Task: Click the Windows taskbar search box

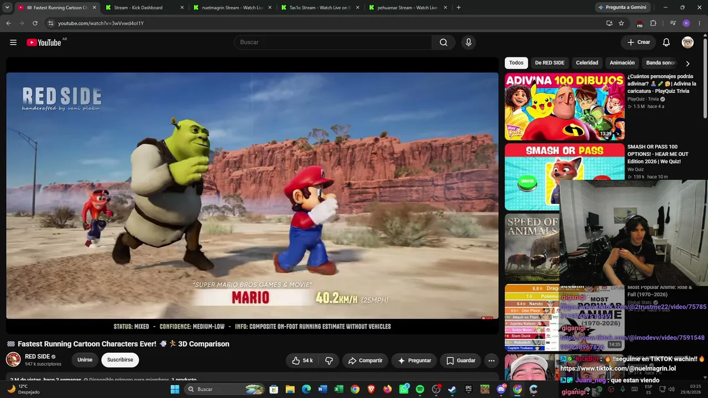Action: [x=225, y=389]
